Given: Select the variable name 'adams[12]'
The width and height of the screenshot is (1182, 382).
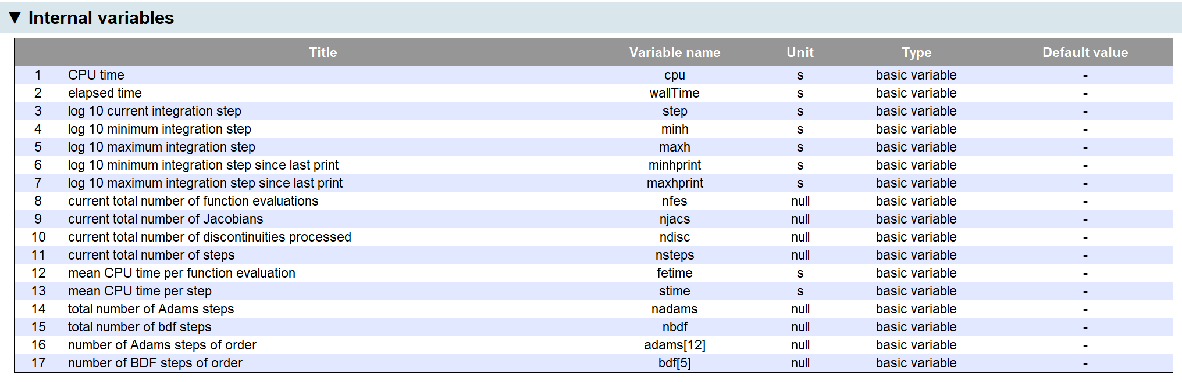Looking at the screenshot, I should [675, 345].
